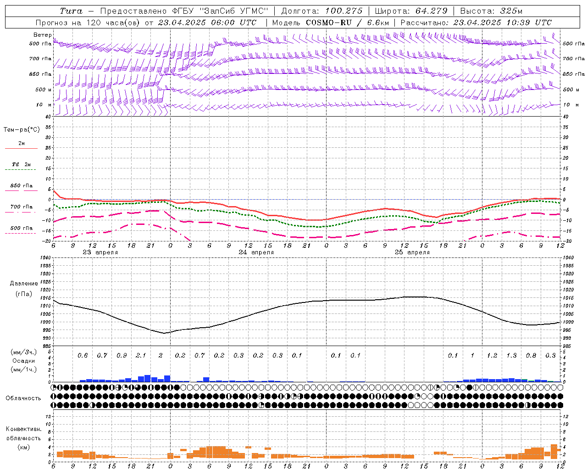This screenshot has height=470, width=587.
Task: Select the Тем-ра(°C) axis title
Action: (22, 130)
